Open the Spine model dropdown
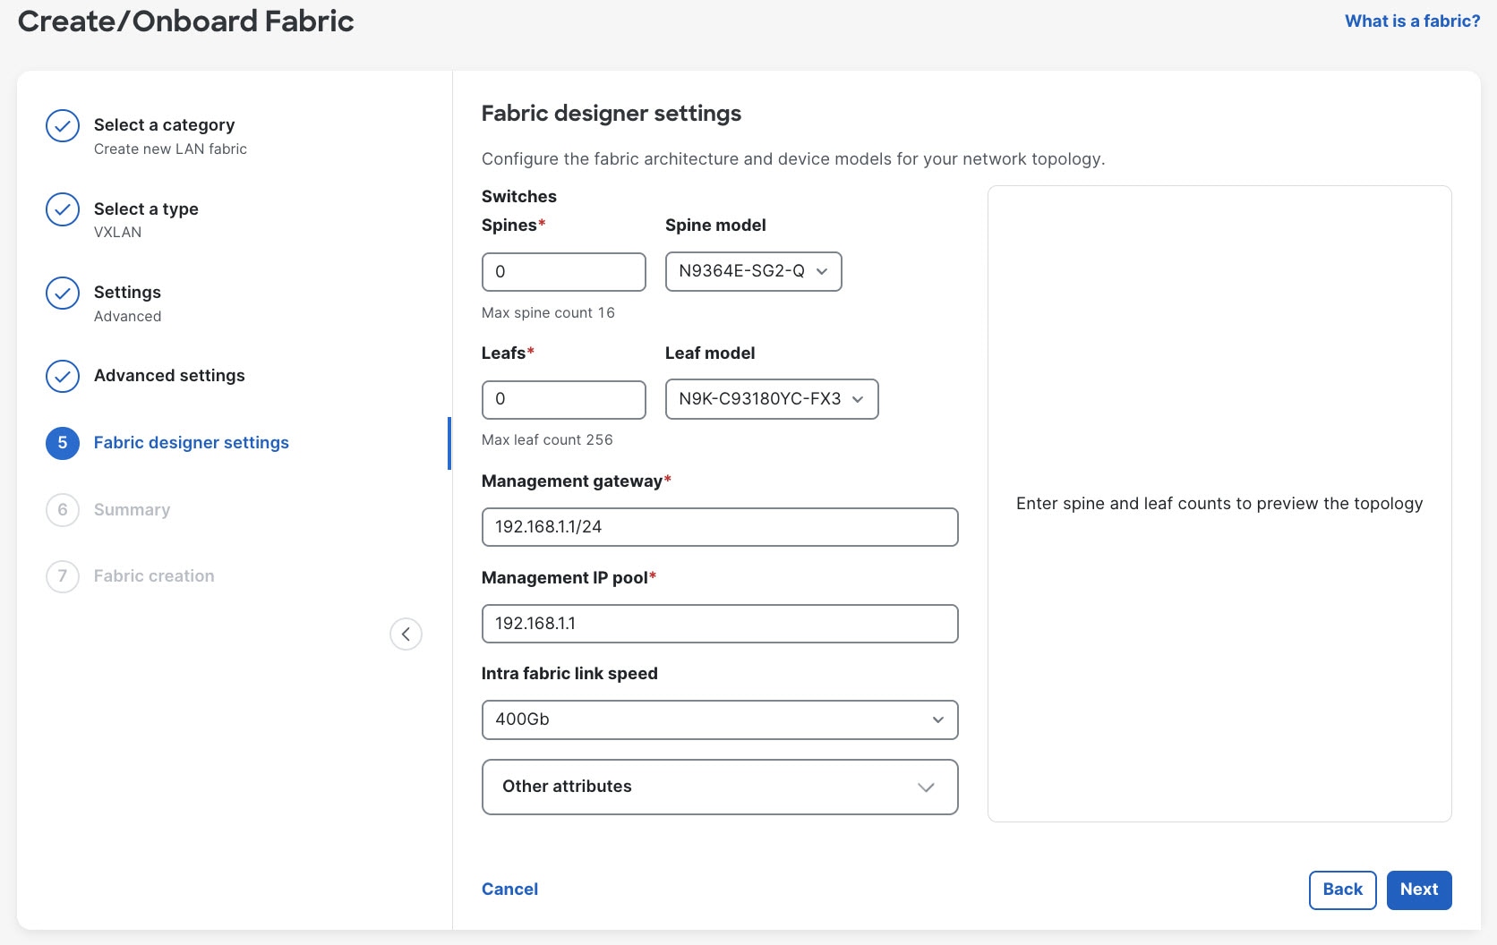1497x945 pixels. 753,272
